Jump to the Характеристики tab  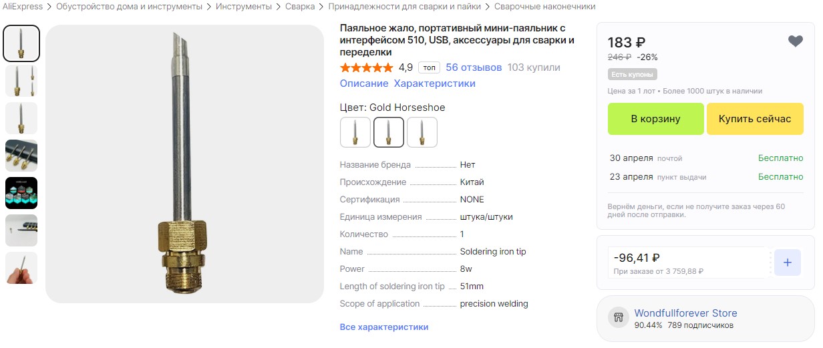pyautogui.click(x=434, y=83)
